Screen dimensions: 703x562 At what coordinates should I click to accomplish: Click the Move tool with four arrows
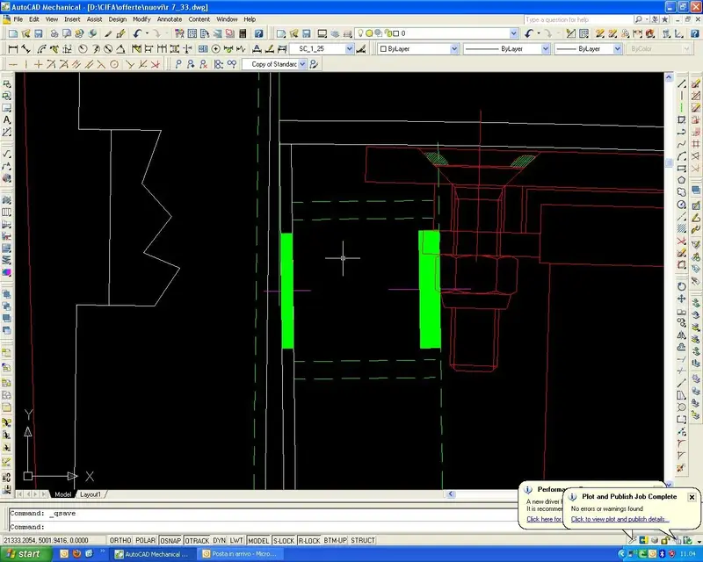pos(682,299)
